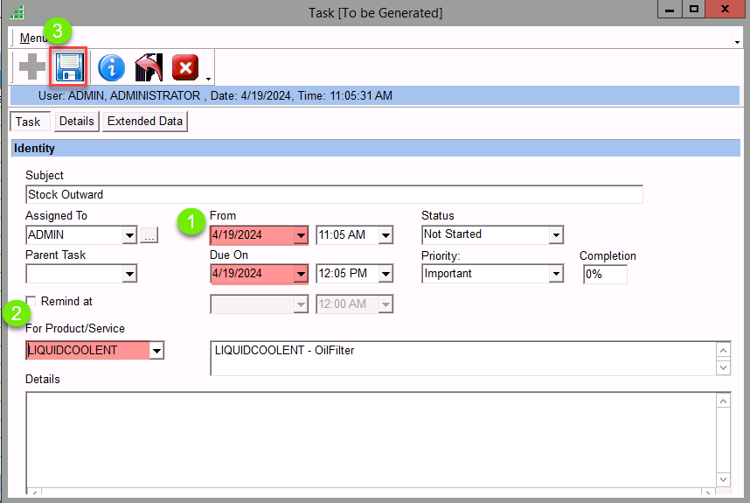This screenshot has width=750, height=503.
Task: Open the blue Information icon
Action: click(x=111, y=67)
